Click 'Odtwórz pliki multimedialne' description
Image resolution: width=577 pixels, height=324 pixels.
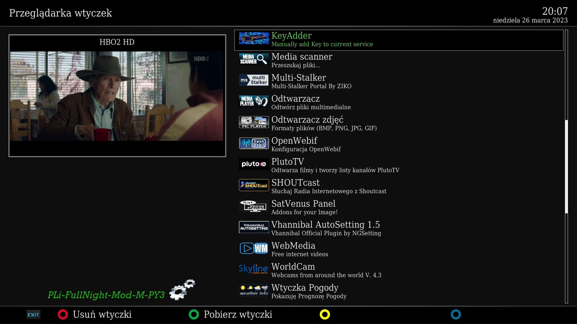311,108
